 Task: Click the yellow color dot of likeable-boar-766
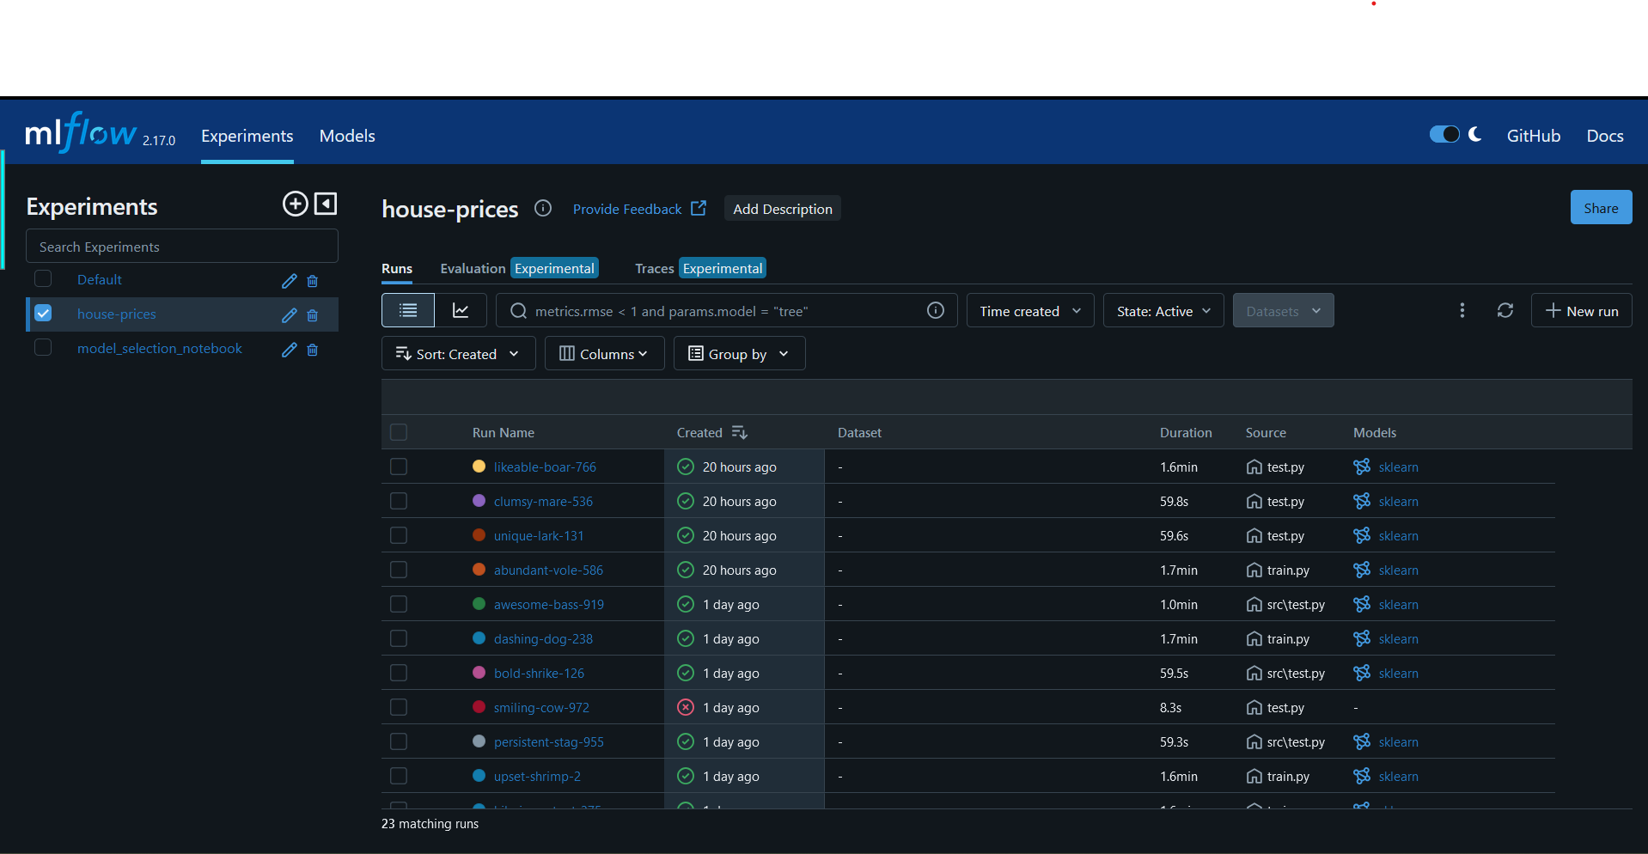(x=479, y=466)
